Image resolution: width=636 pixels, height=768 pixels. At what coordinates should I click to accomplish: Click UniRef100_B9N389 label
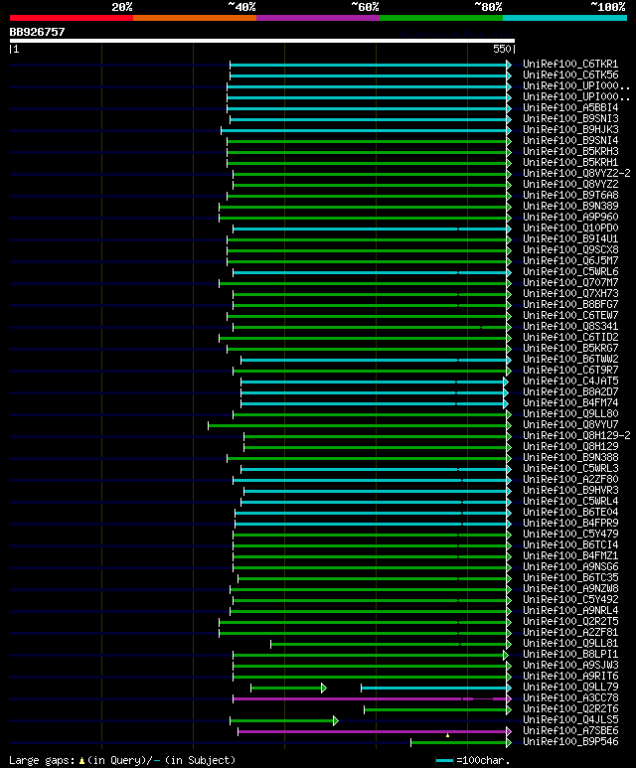(570, 207)
